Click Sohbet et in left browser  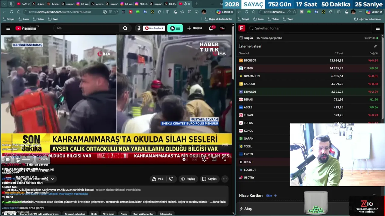point(224,12)
